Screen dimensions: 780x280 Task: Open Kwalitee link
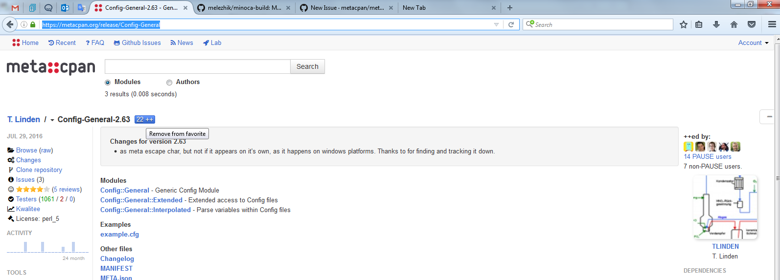[28, 209]
